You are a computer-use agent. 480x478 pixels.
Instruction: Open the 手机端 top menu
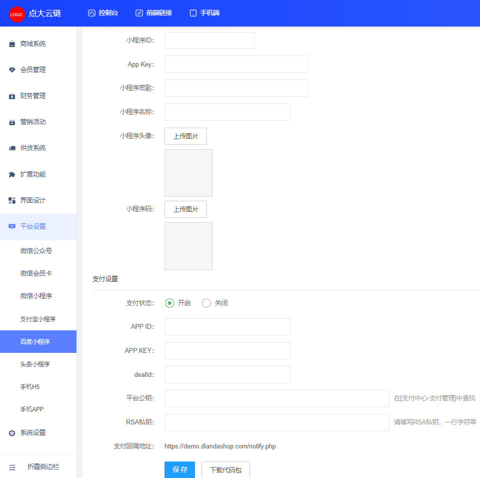[x=205, y=13]
